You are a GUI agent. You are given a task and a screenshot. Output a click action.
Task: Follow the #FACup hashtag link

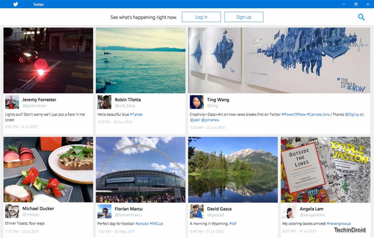point(156,224)
